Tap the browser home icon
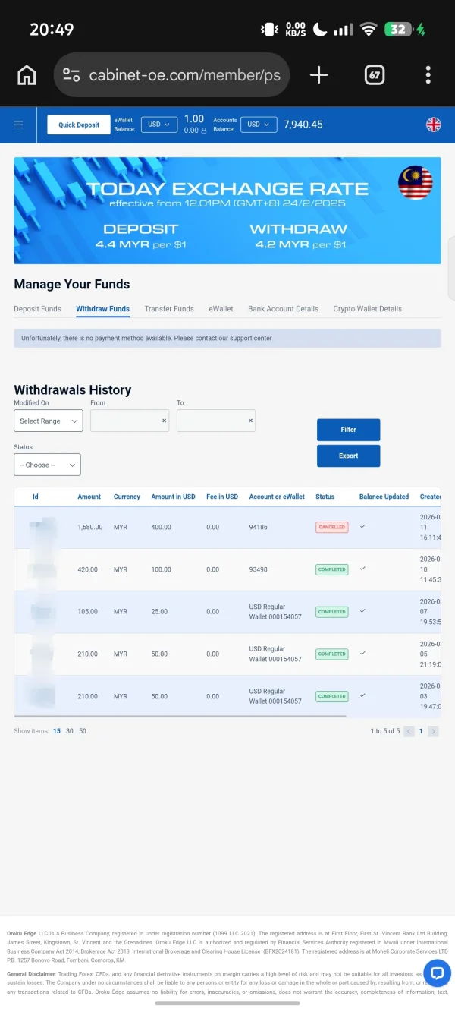The width and height of the screenshot is (455, 1012). 27,74
